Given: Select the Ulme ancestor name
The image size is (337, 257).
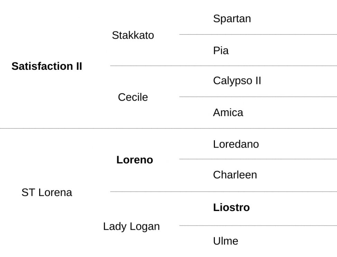Looking at the screenshot, I should tap(226, 241).
